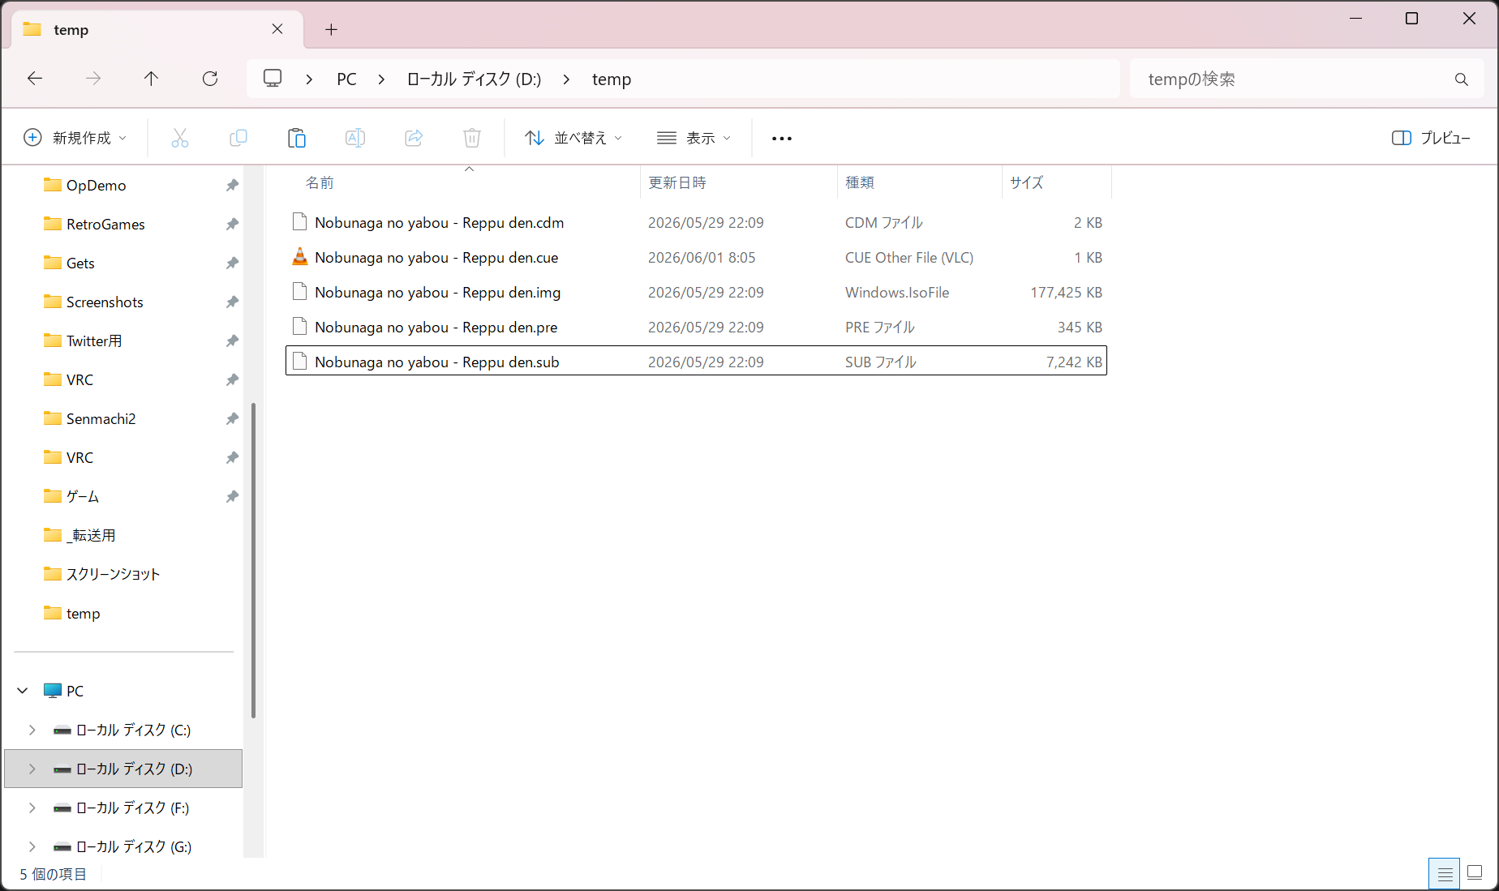Click the 177,425 KB size cell
This screenshot has height=891, width=1499.
pos(1066,292)
